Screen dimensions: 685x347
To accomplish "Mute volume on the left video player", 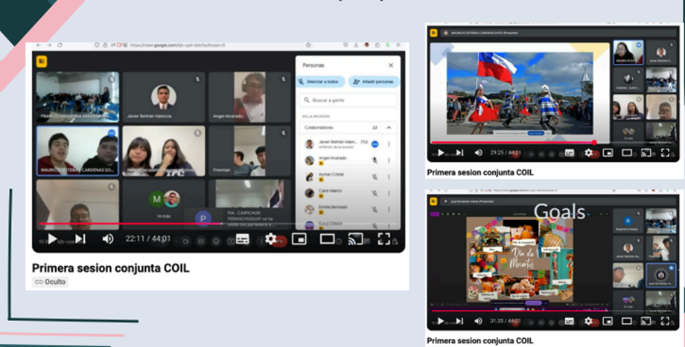I will pos(108,239).
